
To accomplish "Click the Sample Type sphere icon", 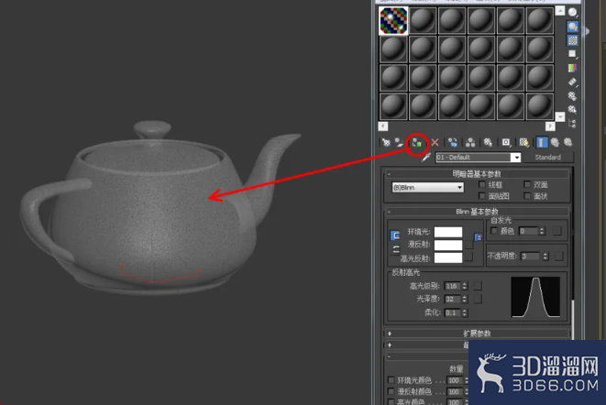I will click(x=572, y=12).
